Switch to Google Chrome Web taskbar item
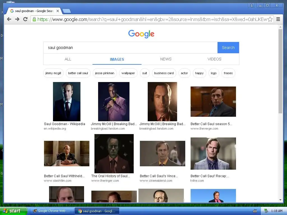The height and width of the screenshot is (215, 287). coord(52,211)
